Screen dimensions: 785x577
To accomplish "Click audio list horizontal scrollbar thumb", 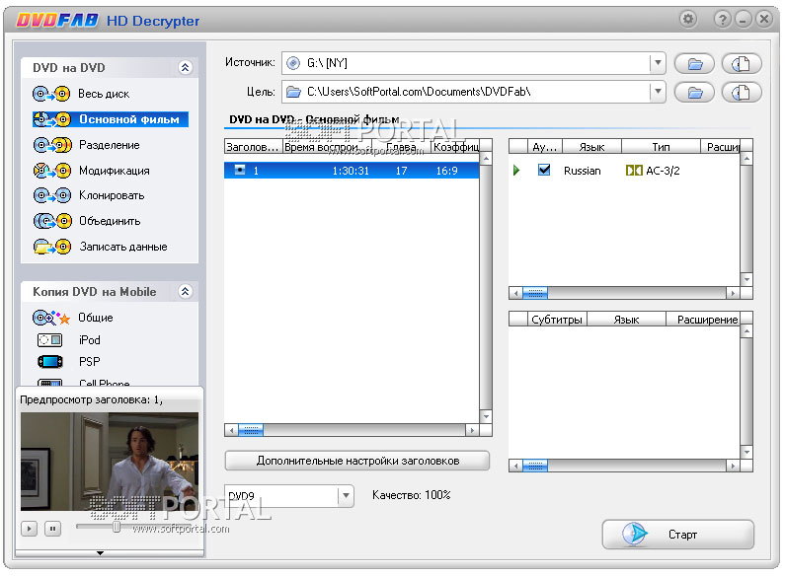I will pos(535,293).
